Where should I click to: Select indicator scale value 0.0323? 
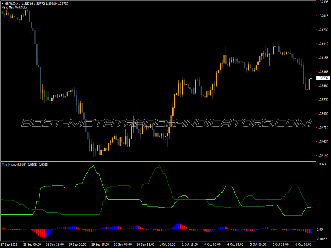[x=321, y=164]
